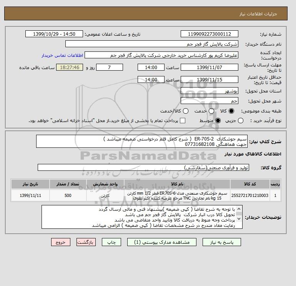The height and width of the screenshot is (286, 296).
Task: Click the response deadline time field 14:00
Action: (151, 67)
